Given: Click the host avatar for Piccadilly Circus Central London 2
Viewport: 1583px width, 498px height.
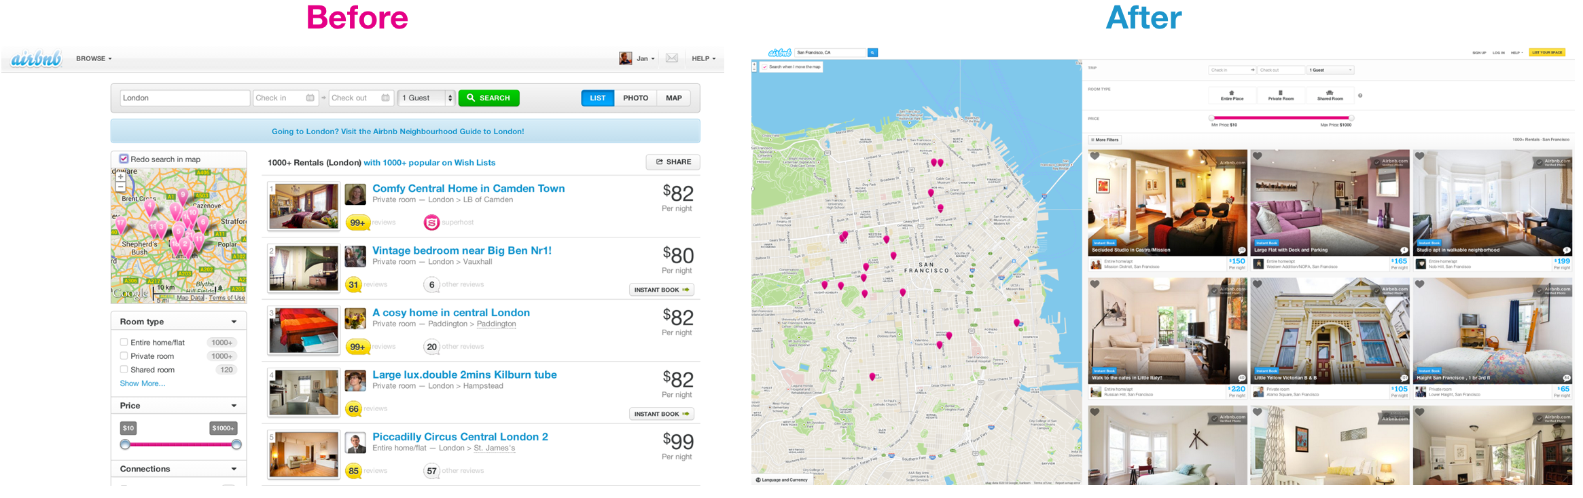Looking at the screenshot, I should 355,443.
